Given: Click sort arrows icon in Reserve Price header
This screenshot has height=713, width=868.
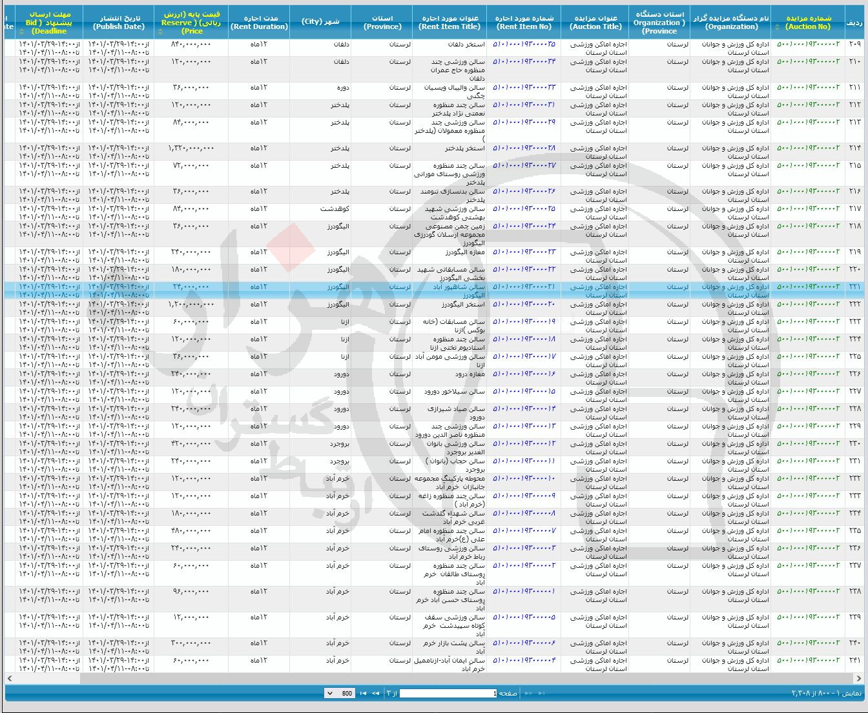Looking at the screenshot, I should tap(160, 32).
